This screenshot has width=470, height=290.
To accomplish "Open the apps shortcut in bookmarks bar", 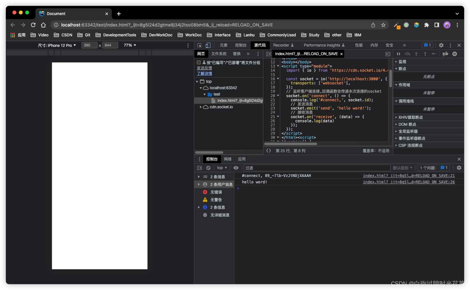I will pyautogui.click(x=18, y=35).
